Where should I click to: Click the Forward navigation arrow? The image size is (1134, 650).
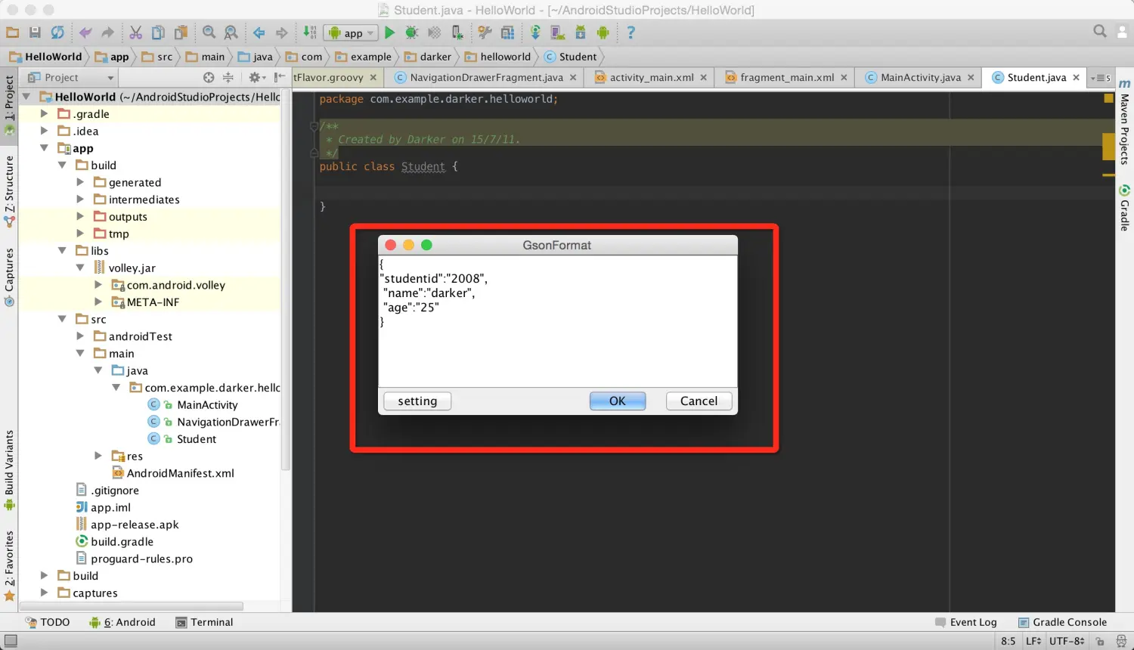(281, 32)
